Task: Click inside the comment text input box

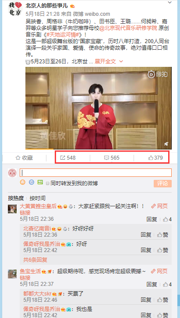Action: pos(95,172)
